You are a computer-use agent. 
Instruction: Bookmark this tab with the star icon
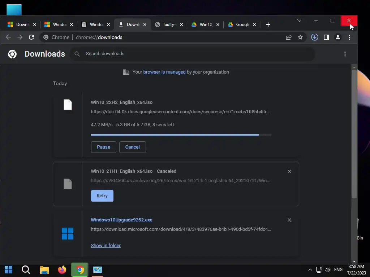pyautogui.click(x=300, y=37)
